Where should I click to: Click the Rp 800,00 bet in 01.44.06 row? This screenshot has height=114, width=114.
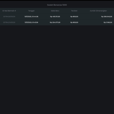(74, 17)
